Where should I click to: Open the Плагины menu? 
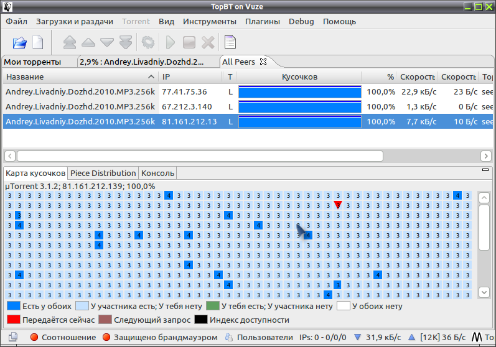263,22
